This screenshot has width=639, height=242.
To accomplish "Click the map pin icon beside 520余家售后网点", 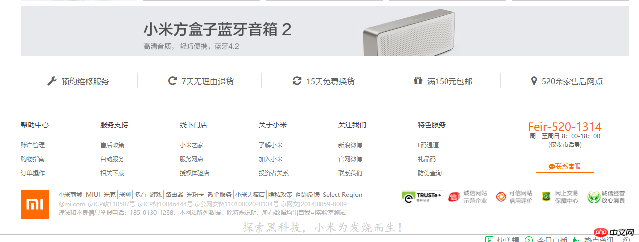I will 534,81.
